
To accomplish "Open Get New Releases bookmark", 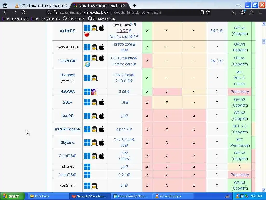I will coord(102,19).
